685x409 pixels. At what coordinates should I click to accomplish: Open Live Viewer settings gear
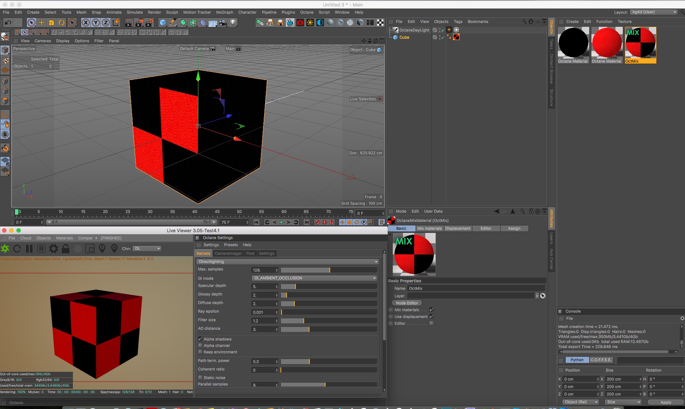pos(54,249)
